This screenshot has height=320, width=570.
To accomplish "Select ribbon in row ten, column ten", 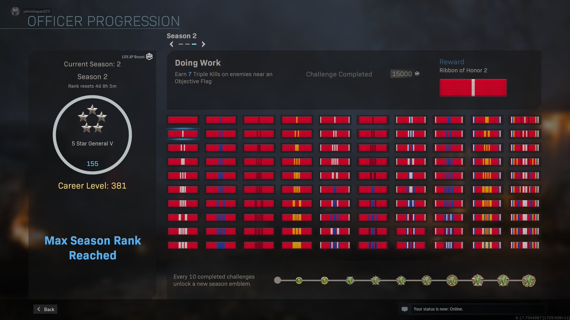I will point(524,246).
